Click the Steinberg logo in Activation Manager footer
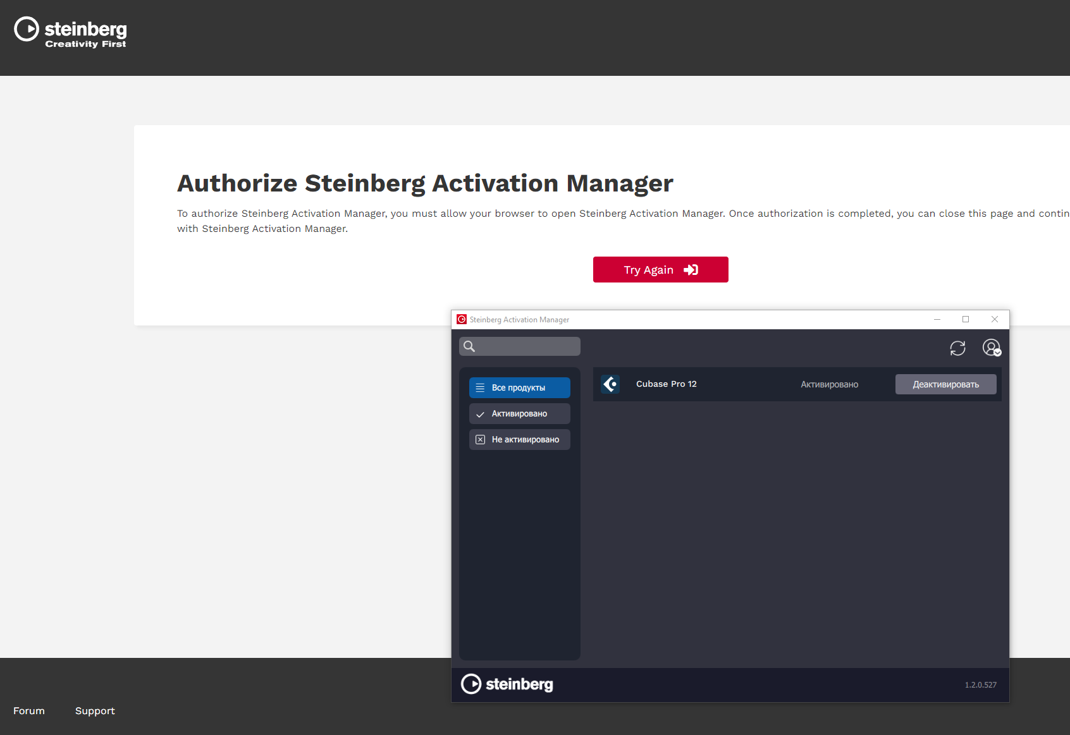 pos(507,684)
